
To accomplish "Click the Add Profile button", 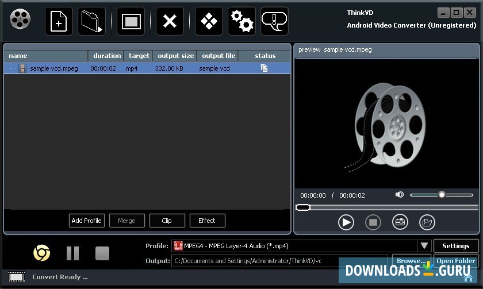I will [x=86, y=221].
